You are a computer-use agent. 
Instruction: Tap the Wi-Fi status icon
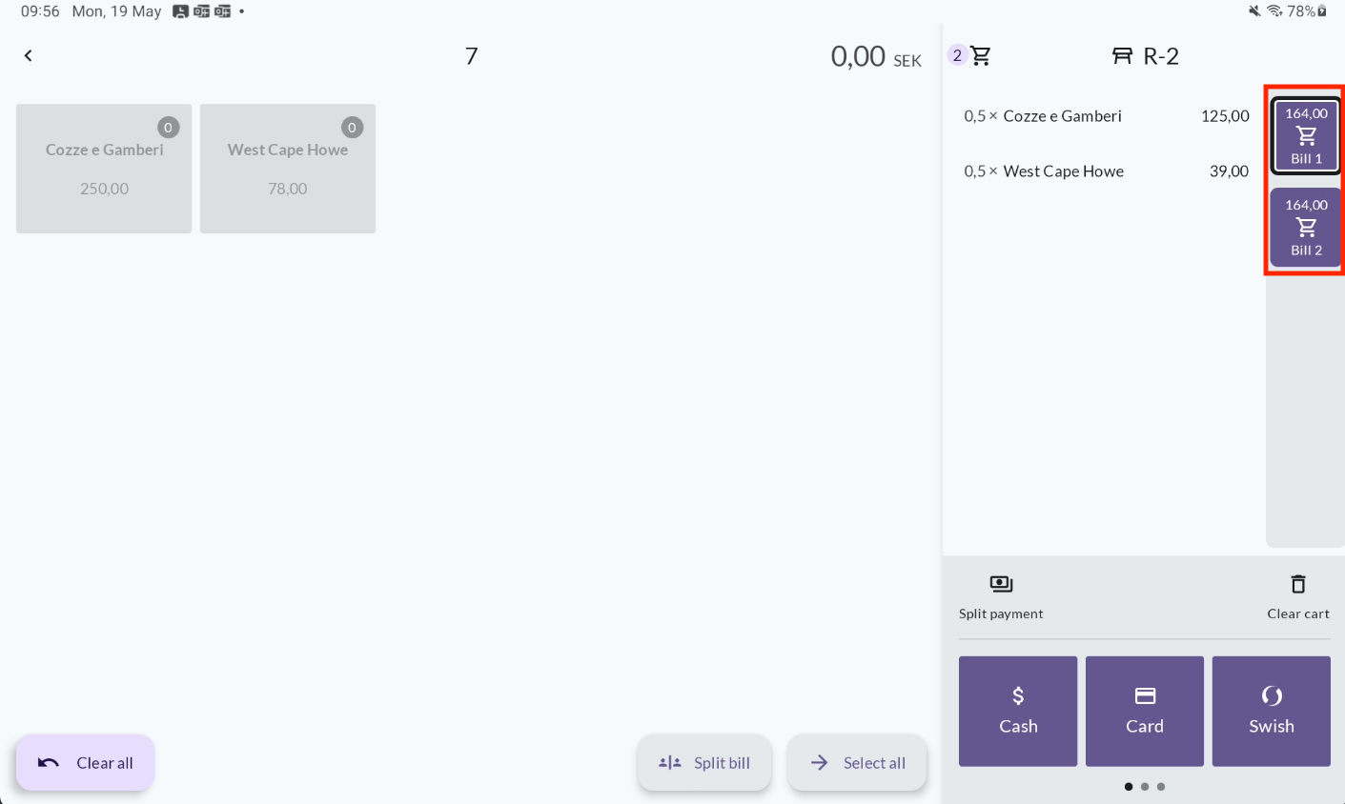point(1274,11)
